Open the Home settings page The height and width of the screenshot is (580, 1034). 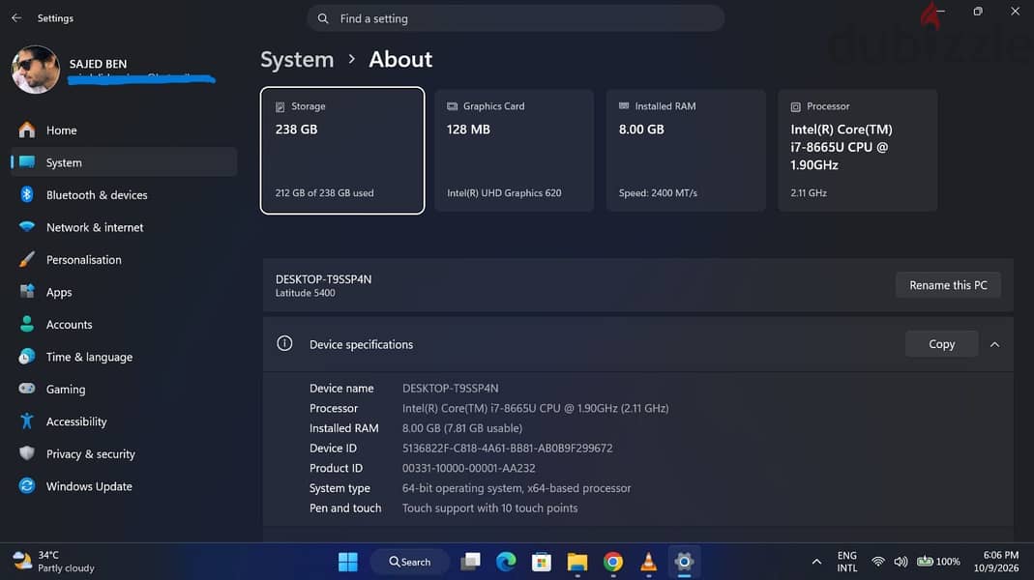123,130
